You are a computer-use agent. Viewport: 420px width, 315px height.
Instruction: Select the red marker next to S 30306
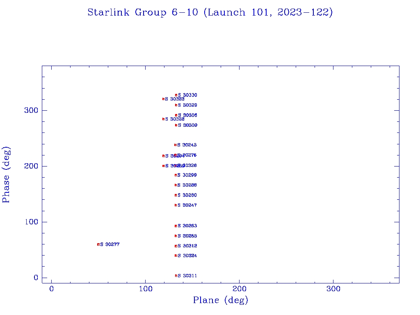coord(176,115)
